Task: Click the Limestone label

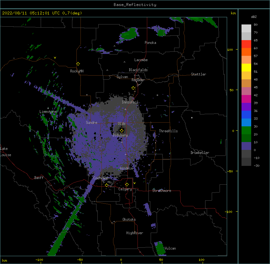Action: coord(48,112)
